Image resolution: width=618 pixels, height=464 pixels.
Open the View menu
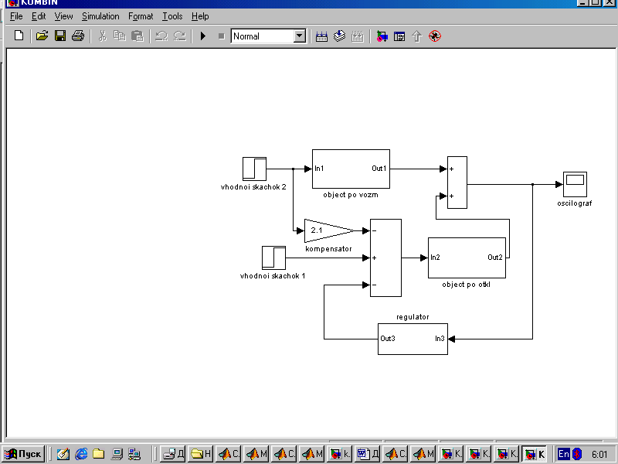[x=63, y=16]
